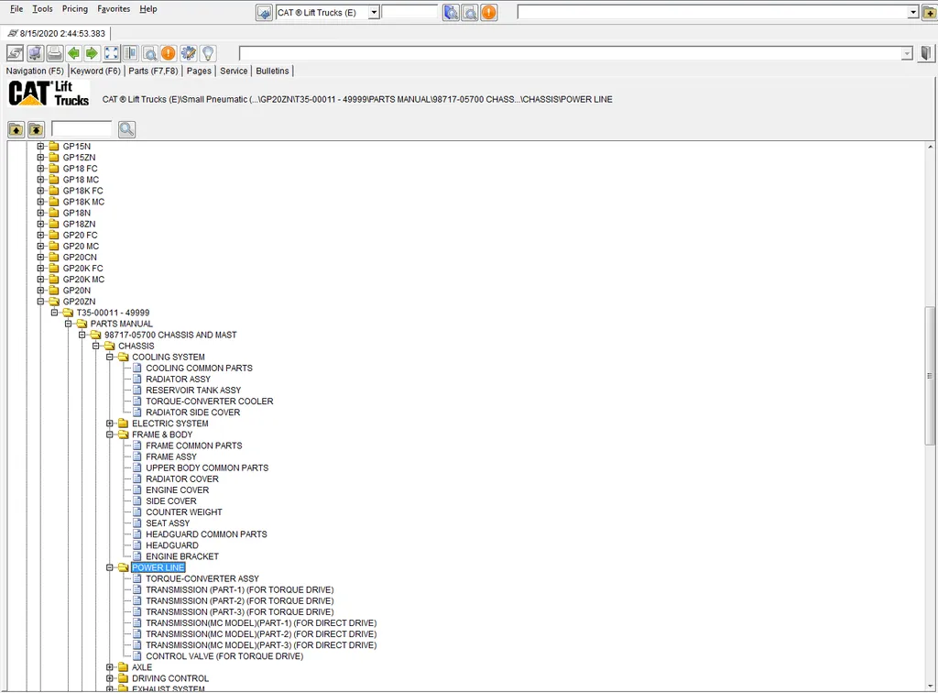The height and width of the screenshot is (693, 938).
Task: Open the Help menu
Action: (148, 9)
